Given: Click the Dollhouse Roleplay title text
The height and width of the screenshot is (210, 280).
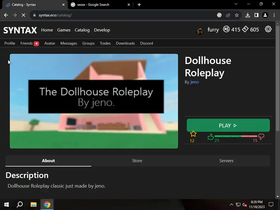Looking at the screenshot, I should pyautogui.click(x=208, y=67).
